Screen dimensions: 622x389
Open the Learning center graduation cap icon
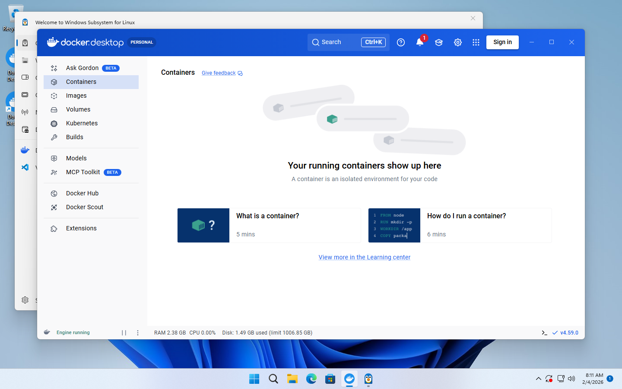coord(439,42)
